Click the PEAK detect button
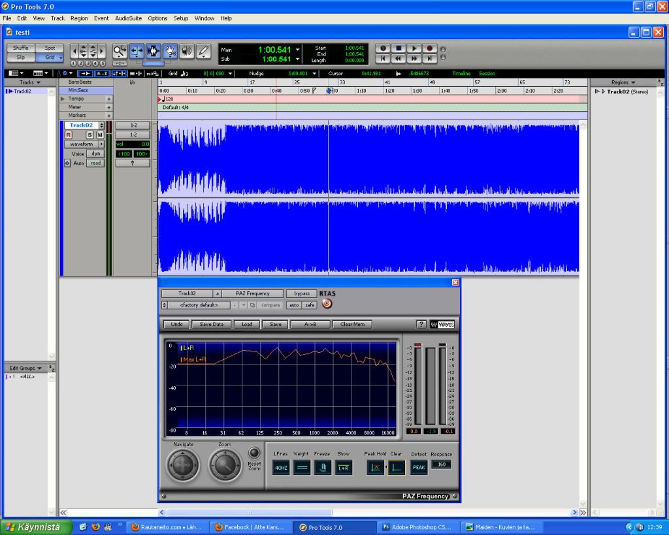Screen dimensions: 669x535 [x=419, y=468]
